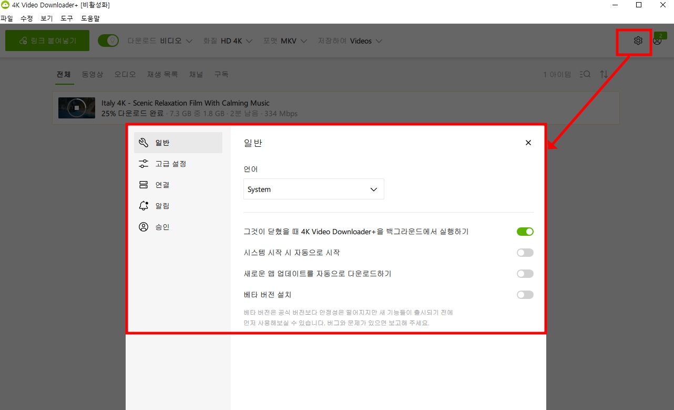Open the 연결 settings section
Viewport: 674px width, 410px height.
(161, 184)
